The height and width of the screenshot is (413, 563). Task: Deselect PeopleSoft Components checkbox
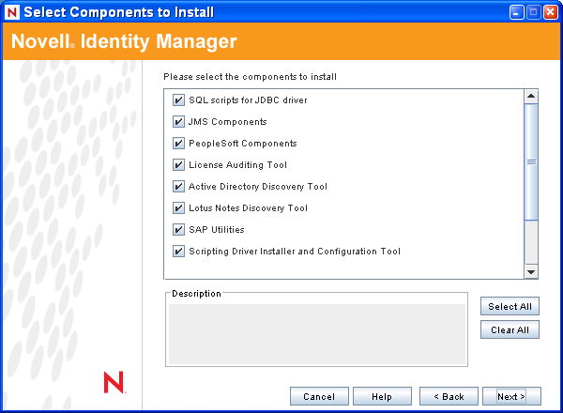tap(178, 143)
